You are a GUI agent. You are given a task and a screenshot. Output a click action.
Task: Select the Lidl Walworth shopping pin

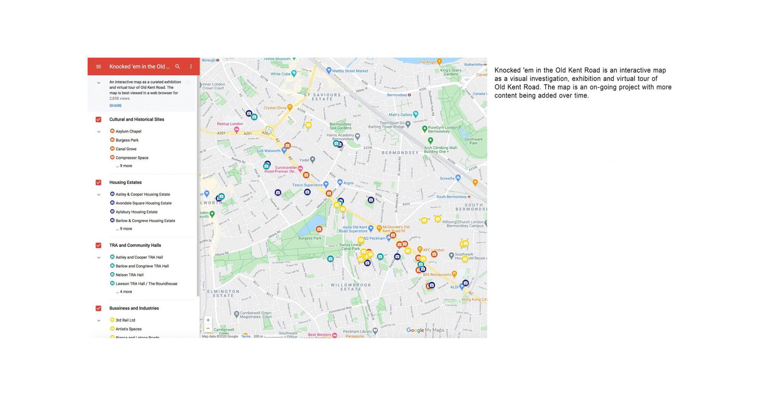click(x=284, y=151)
